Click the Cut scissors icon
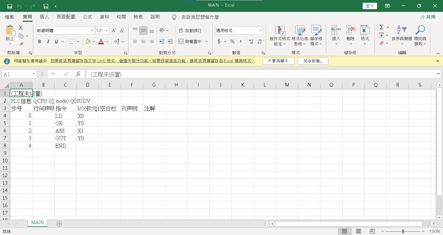443x235 pixels. pyautogui.click(x=21, y=28)
